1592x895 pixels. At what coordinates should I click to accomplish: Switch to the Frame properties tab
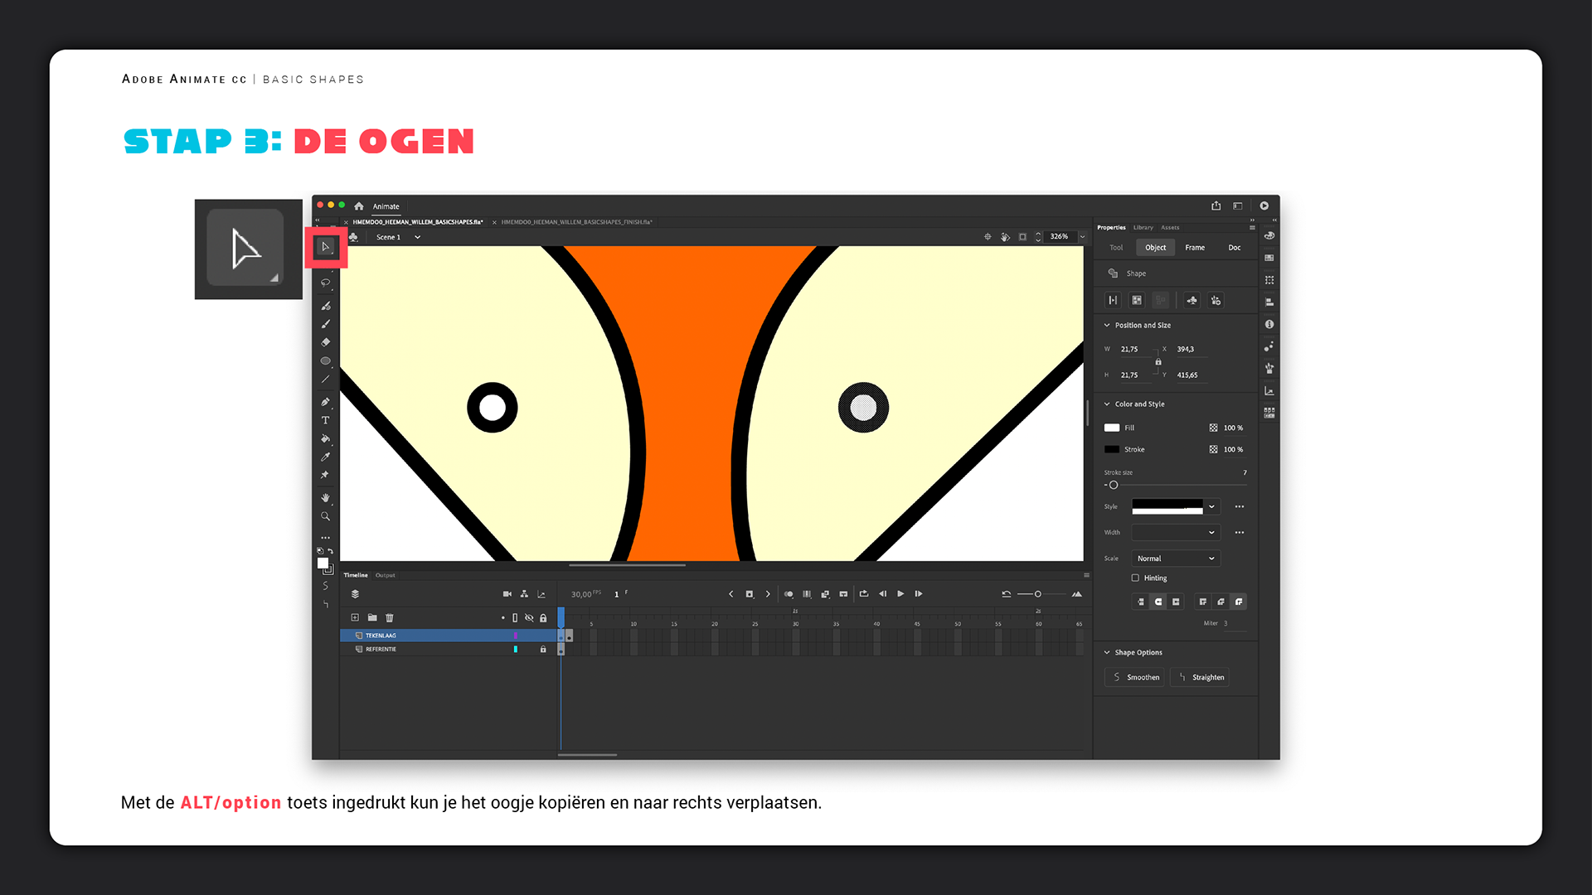(1194, 247)
